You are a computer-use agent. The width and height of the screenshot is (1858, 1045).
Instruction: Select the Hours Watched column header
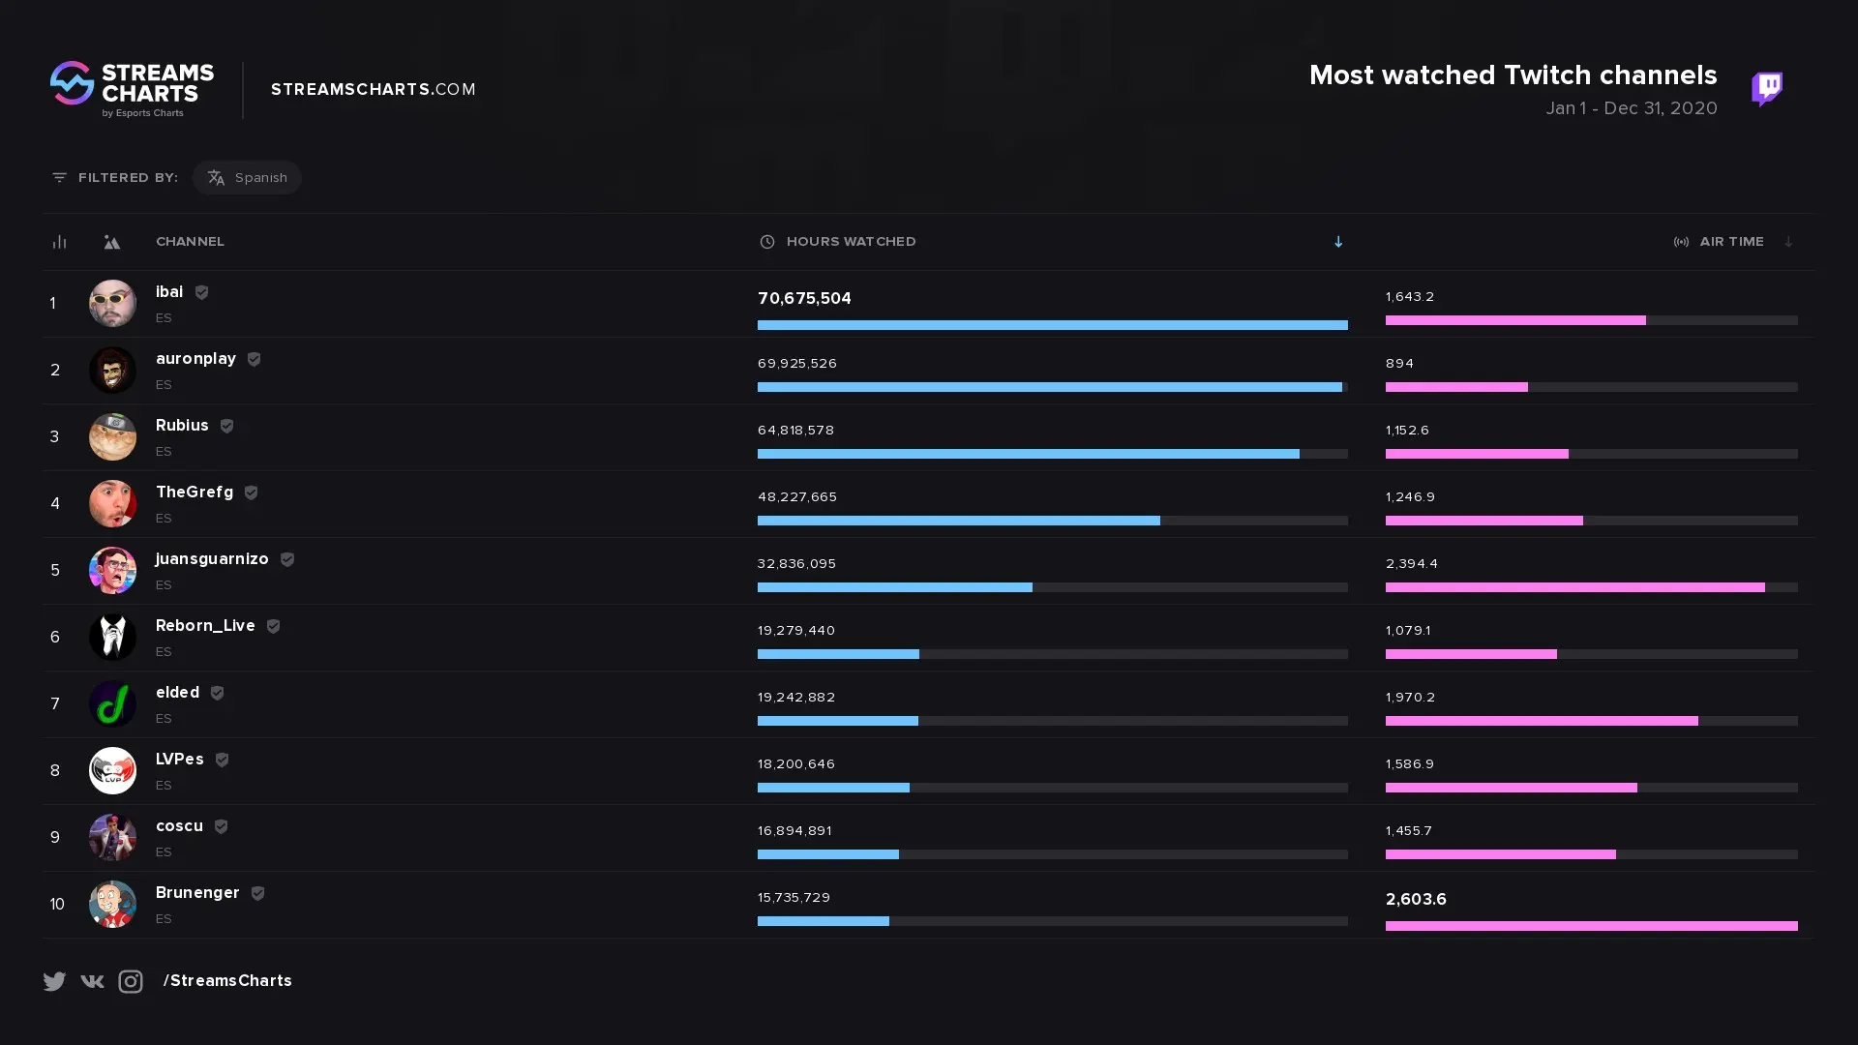(838, 242)
